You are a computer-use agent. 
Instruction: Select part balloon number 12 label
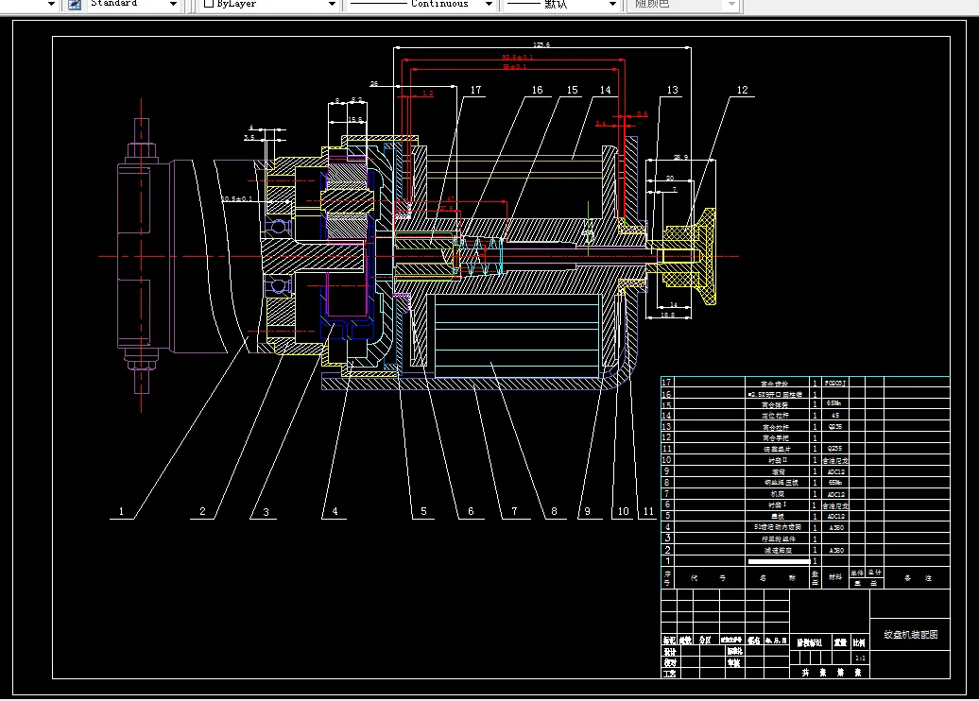click(x=742, y=91)
